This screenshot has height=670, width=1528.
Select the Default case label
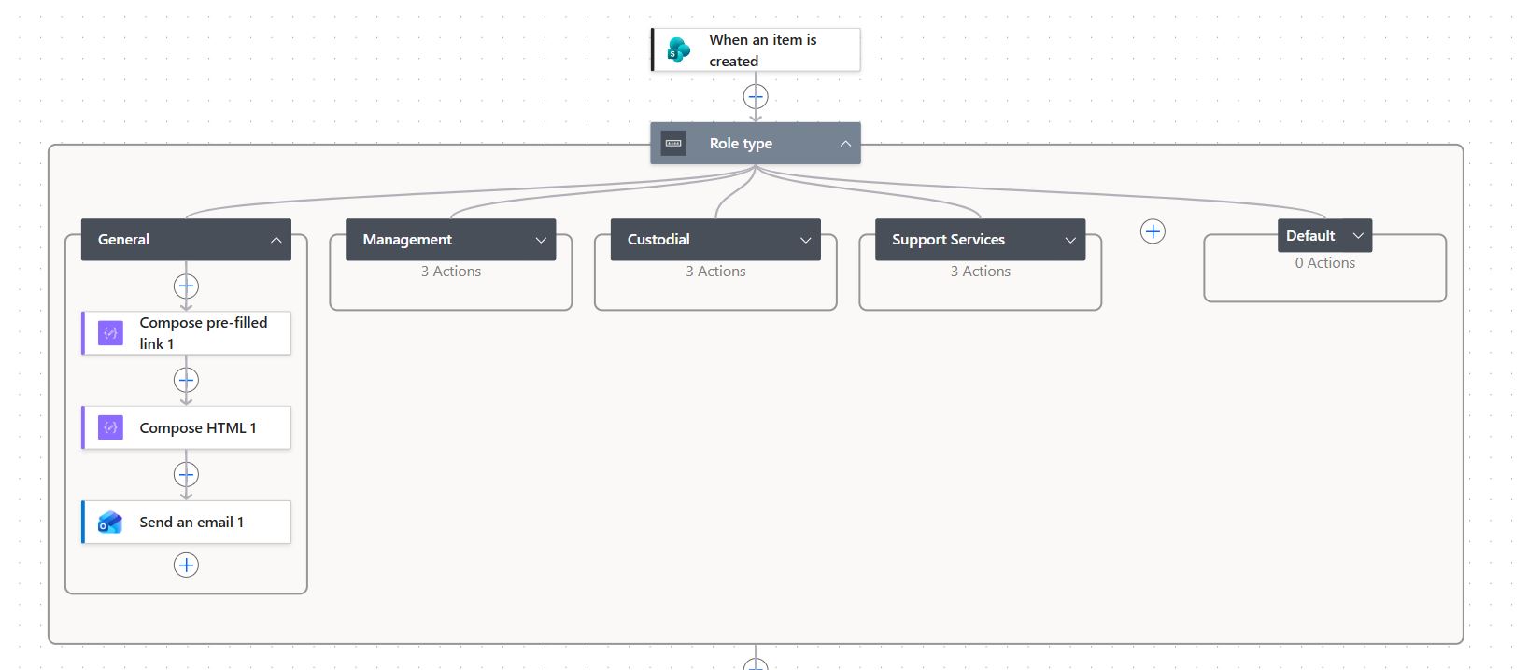point(1310,236)
